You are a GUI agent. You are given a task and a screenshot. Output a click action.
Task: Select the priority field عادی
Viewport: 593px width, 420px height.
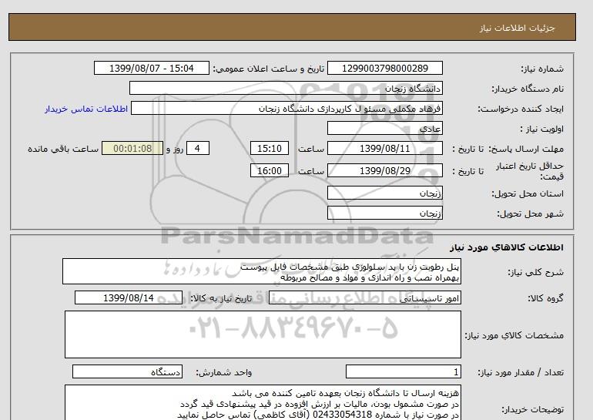coord(384,128)
